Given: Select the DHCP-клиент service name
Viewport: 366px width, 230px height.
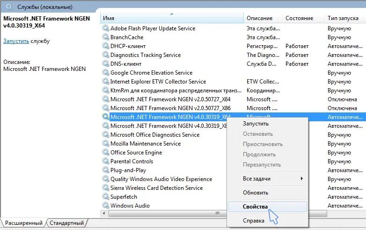Looking at the screenshot, I should 128,46.
